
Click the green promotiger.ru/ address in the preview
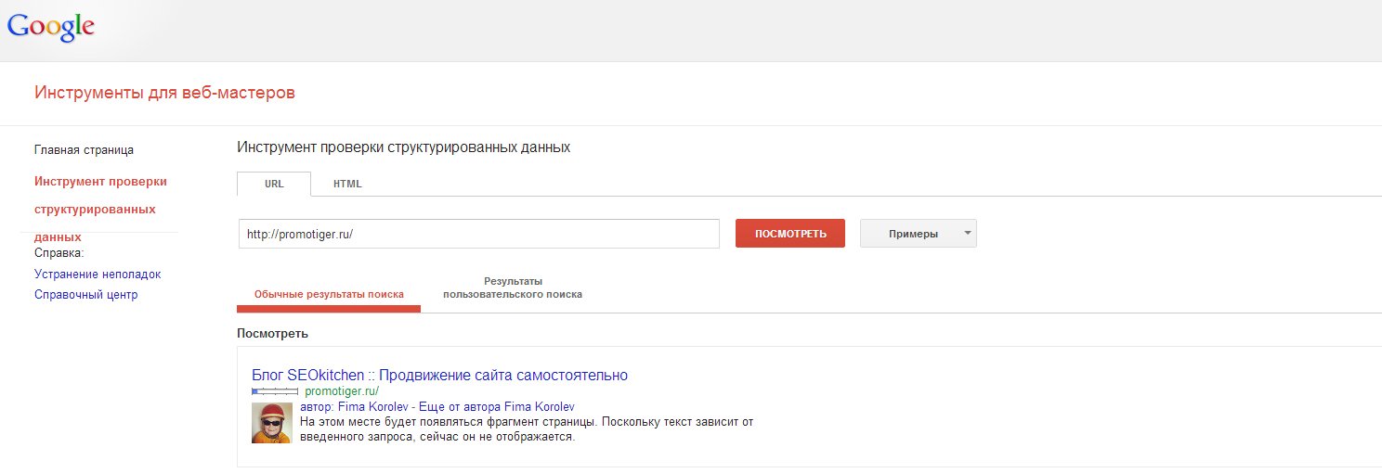click(341, 391)
